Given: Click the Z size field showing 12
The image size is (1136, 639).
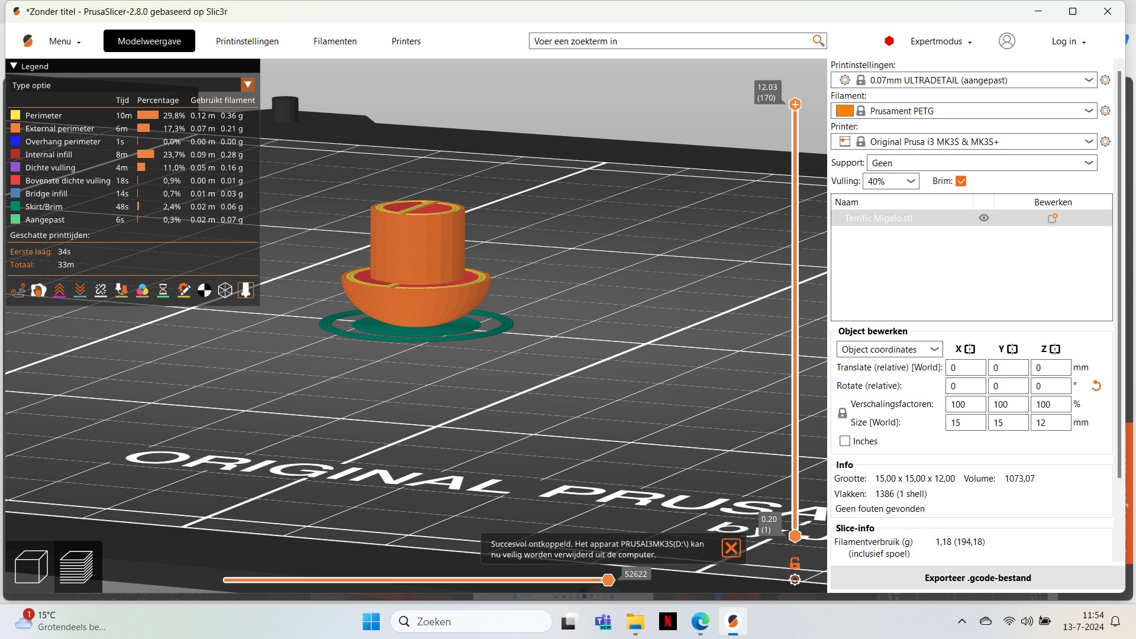Looking at the screenshot, I should 1050,422.
